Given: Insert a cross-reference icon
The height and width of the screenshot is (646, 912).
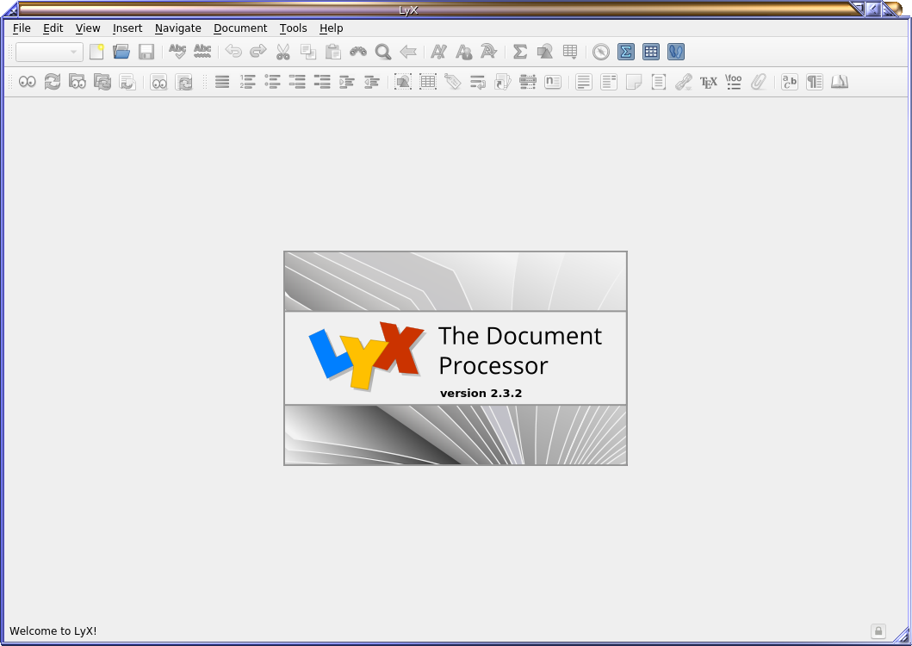Looking at the screenshot, I should tap(478, 82).
